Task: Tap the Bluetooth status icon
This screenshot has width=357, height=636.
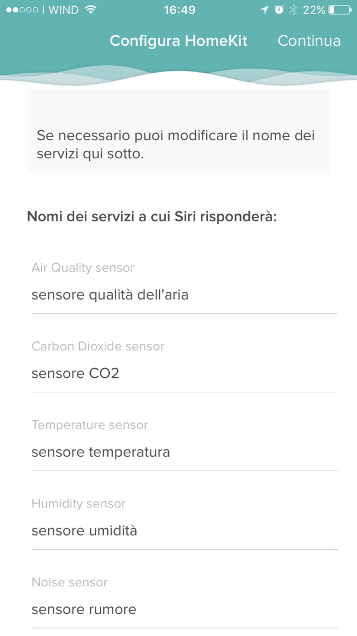Action: [x=293, y=10]
